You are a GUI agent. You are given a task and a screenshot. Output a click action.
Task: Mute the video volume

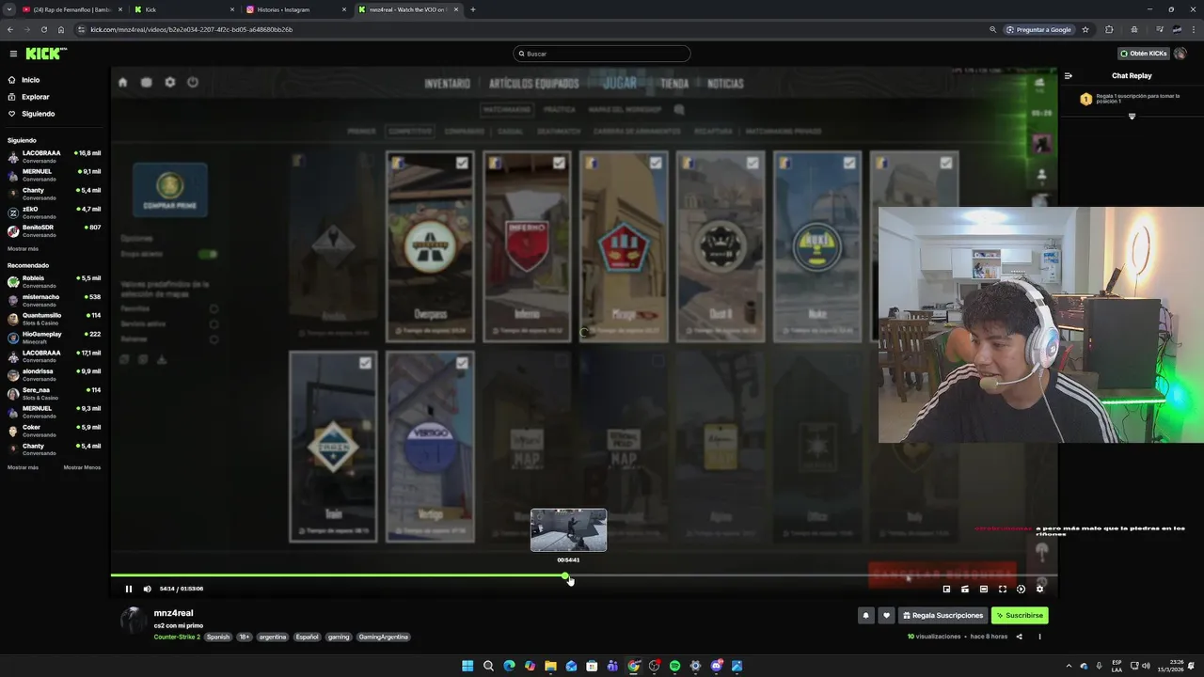tap(147, 589)
